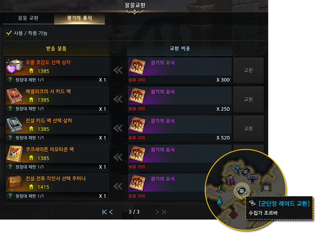The height and width of the screenshot is (234, 316).
Task: Click 교환 button for 메넬리크의 서 카드 팩
Action: 248,99
